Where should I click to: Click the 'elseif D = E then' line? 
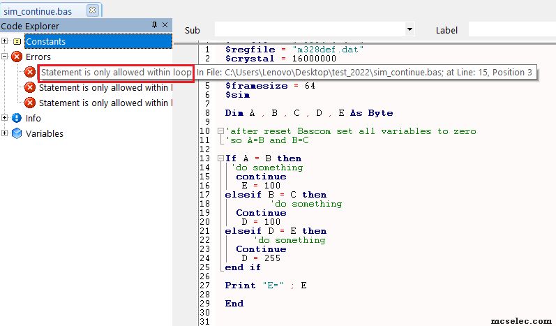click(x=276, y=231)
